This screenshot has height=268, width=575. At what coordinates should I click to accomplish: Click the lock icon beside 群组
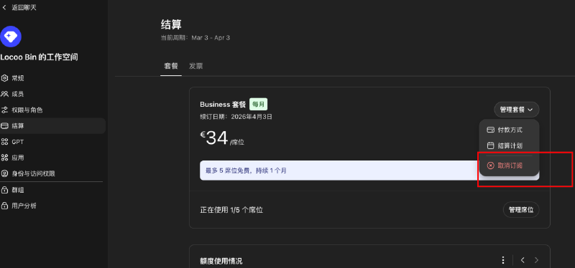4,190
